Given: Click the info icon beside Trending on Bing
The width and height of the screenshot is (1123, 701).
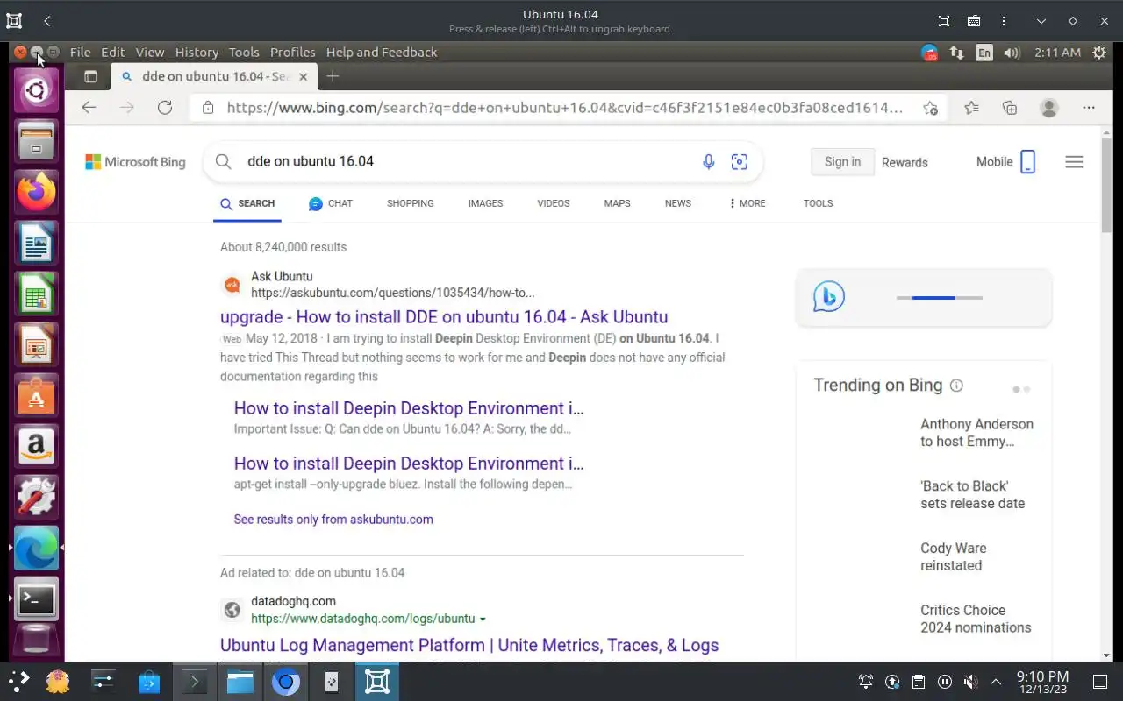Looking at the screenshot, I should pos(957,386).
